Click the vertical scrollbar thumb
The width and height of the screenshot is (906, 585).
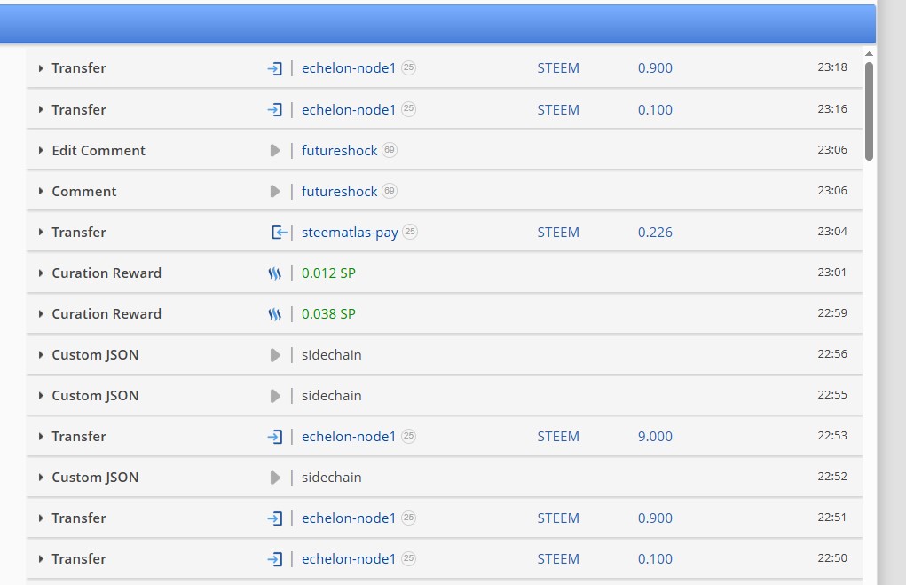pyautogui.click(x=869, y=111)
